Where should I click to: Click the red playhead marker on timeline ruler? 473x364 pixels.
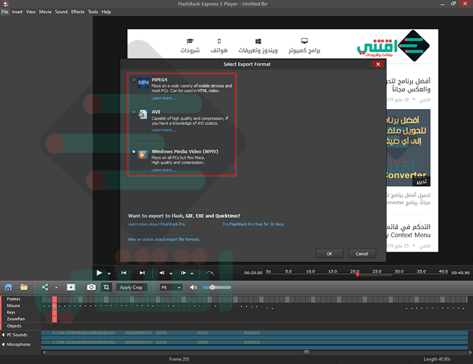click(357, 275)
